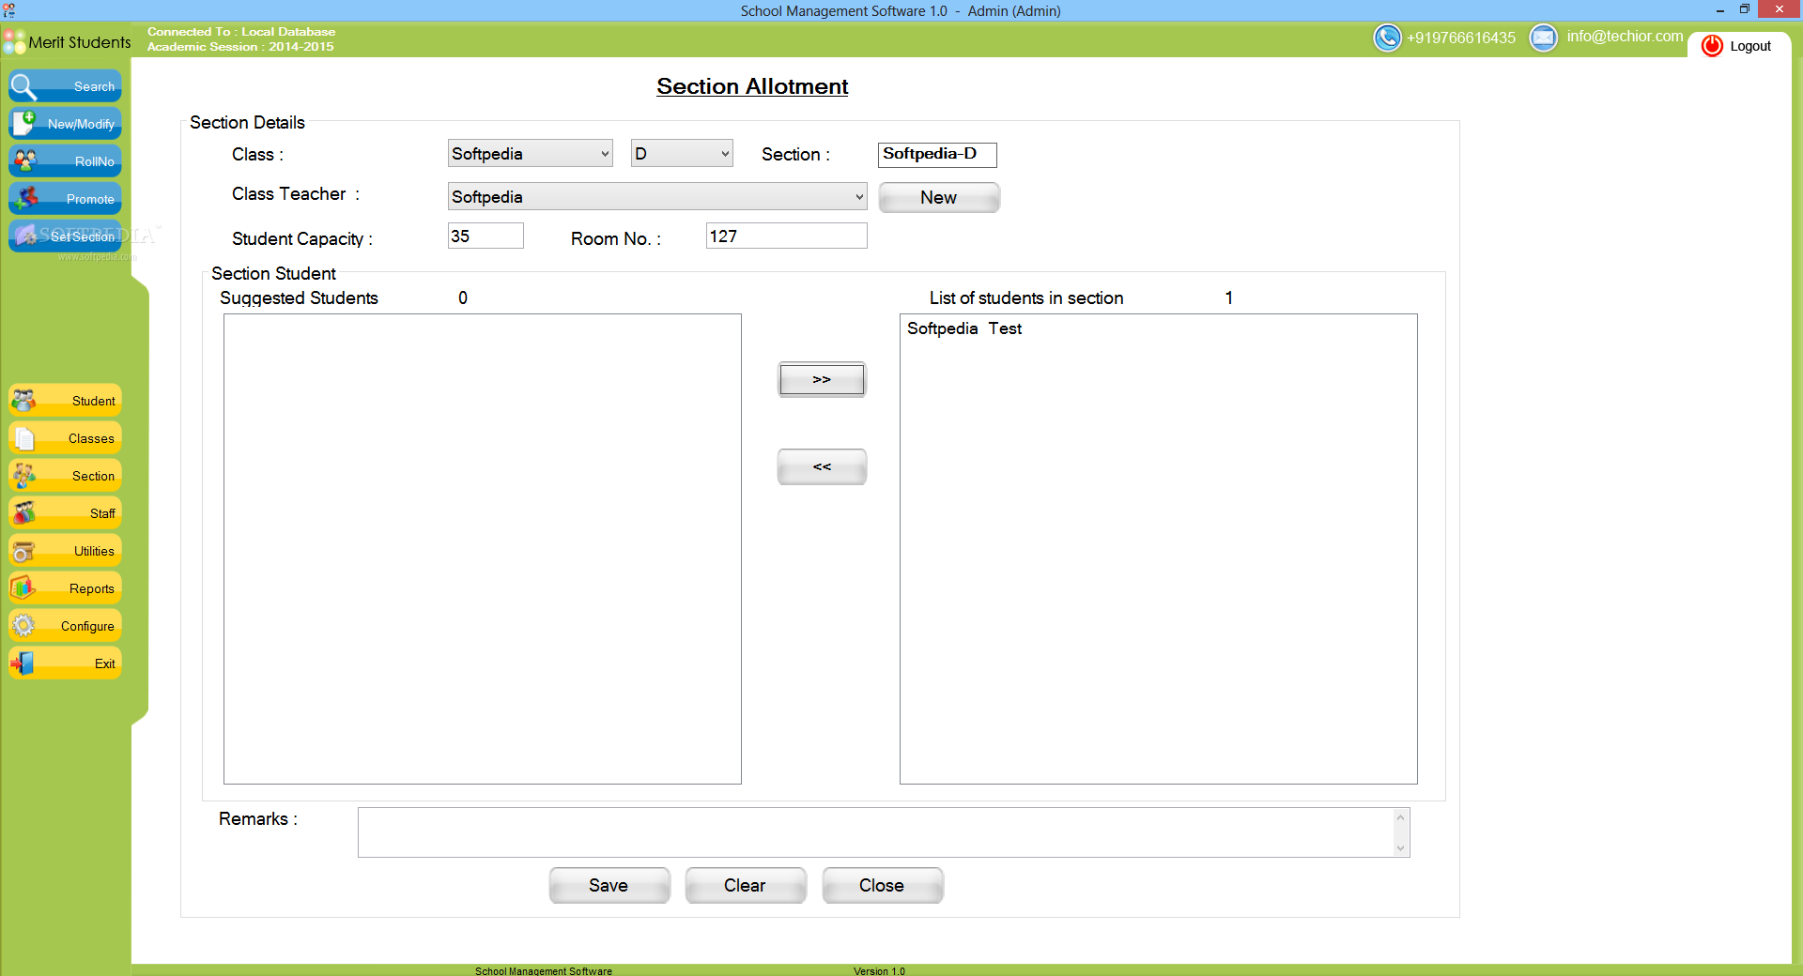Click the Merit Students logo icon
Image resolution: width=1803 pixels, height=976 pixels.
tap(14, 42)
